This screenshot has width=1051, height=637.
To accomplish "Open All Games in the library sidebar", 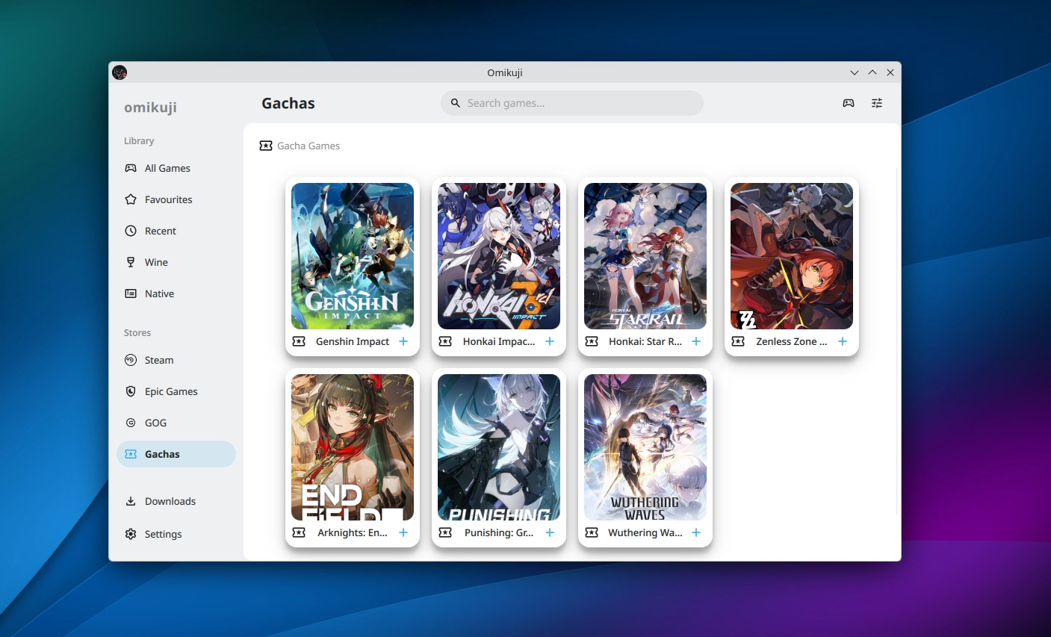I will pos(176,168).
